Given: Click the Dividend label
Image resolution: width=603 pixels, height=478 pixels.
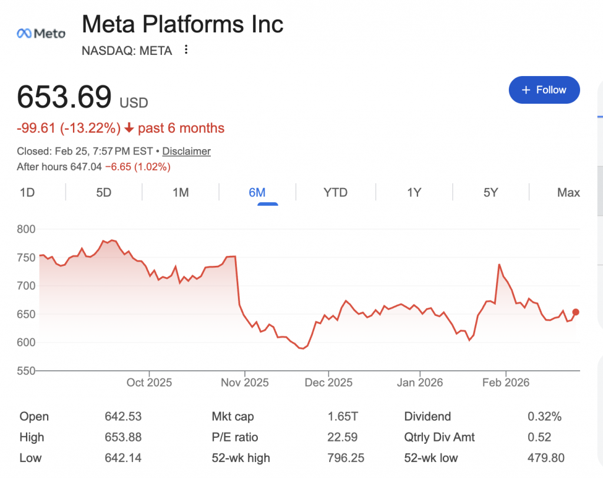Looking at the screenshot, I should tap(429, 417).
